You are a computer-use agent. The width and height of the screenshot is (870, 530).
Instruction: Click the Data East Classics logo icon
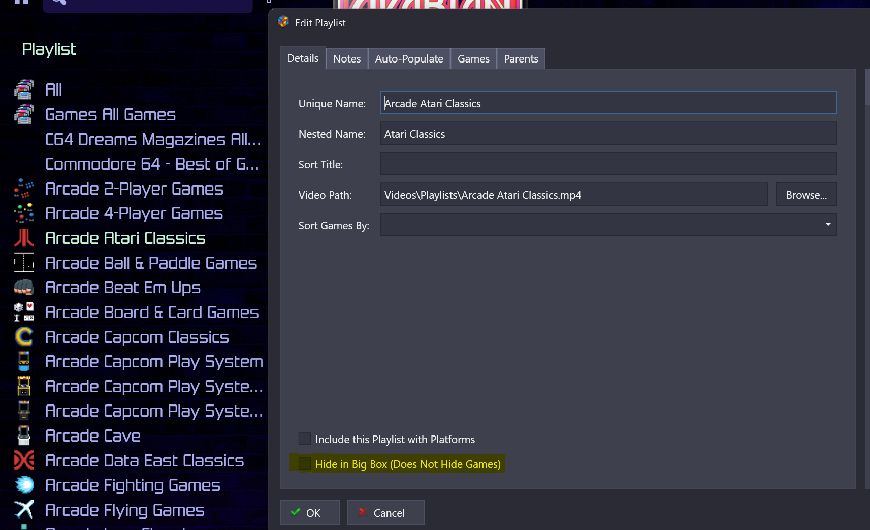point(24,460)
